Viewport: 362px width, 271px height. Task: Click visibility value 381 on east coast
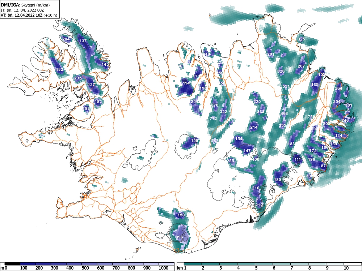click(349, 105)
